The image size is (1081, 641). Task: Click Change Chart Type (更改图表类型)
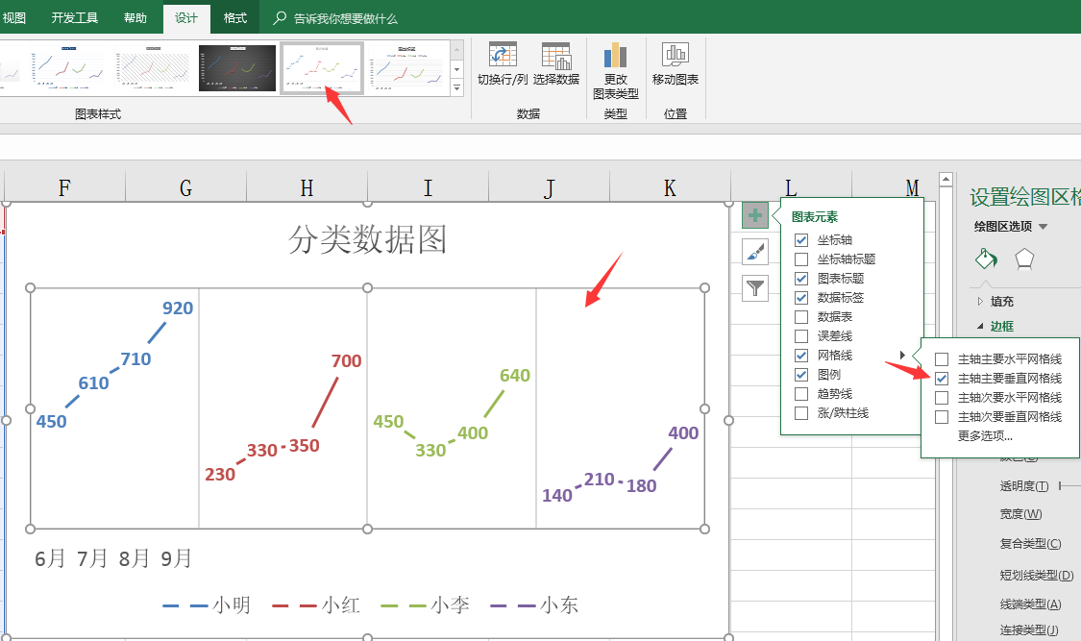point(616,70)
